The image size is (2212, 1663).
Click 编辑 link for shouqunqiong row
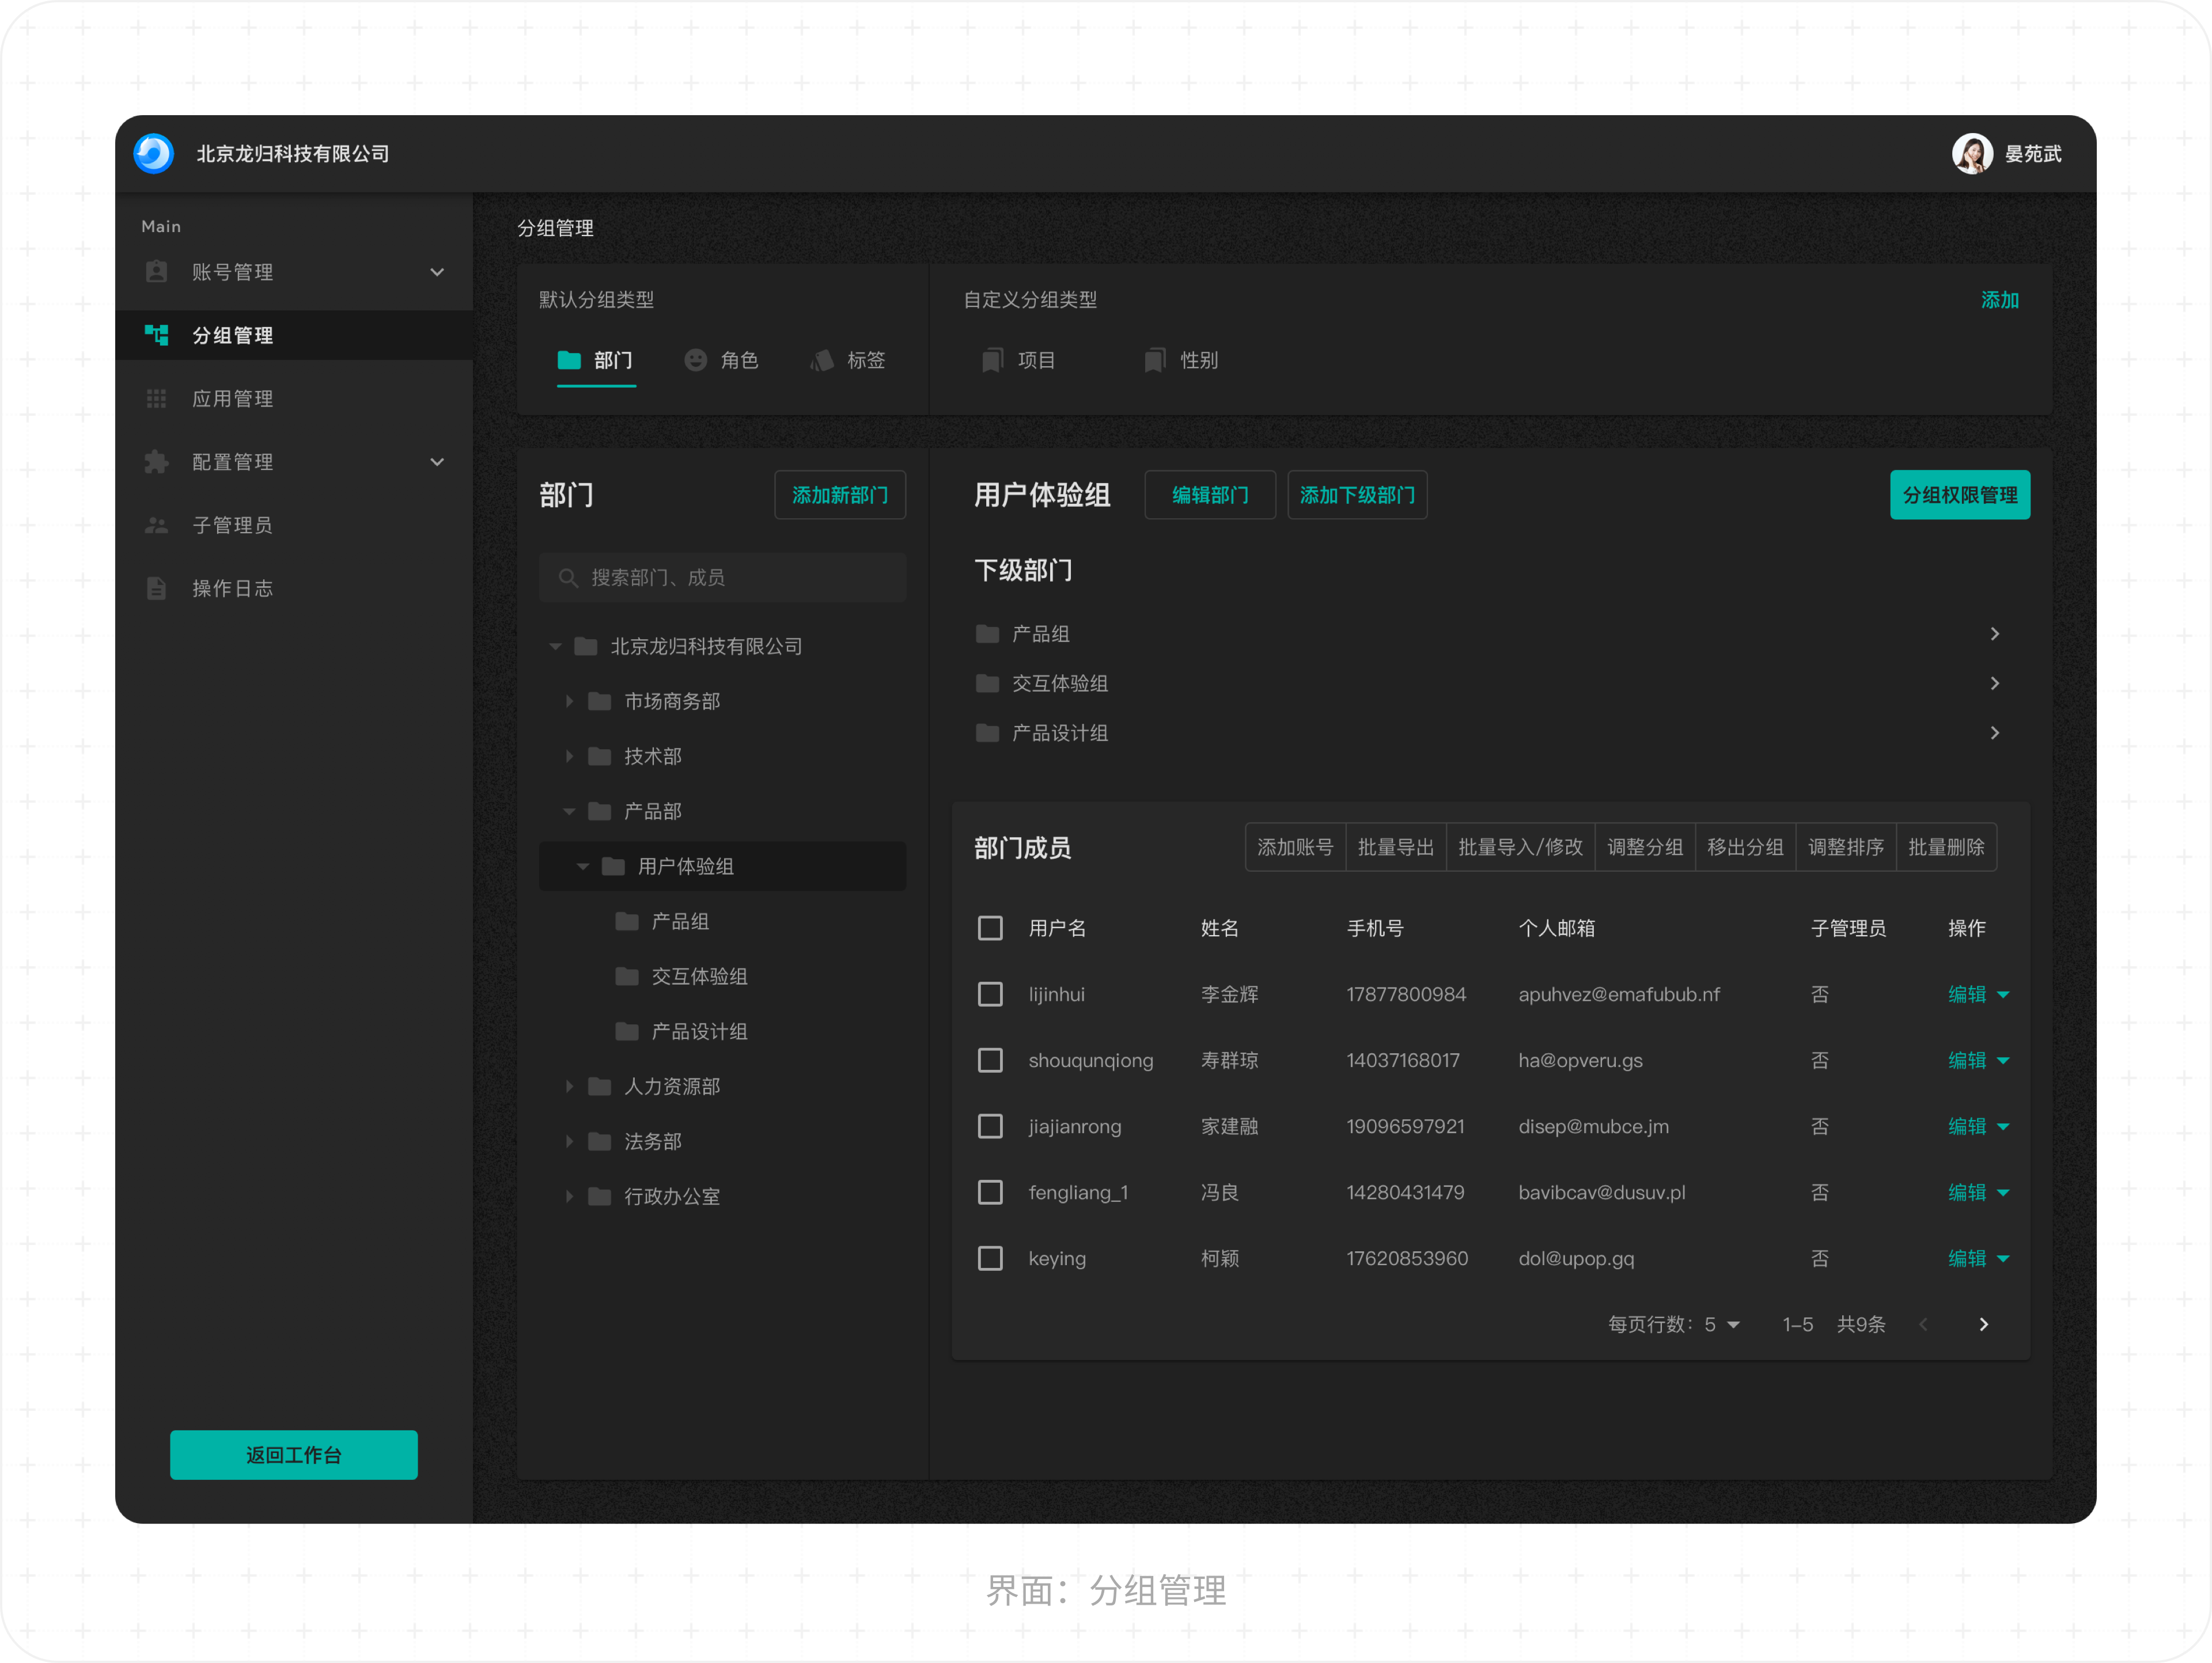tap(1967, 1060)
